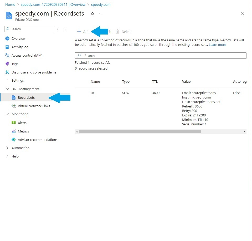Click the Tags icon in the sidebar
252x241 pixels.
pos(7,64)
